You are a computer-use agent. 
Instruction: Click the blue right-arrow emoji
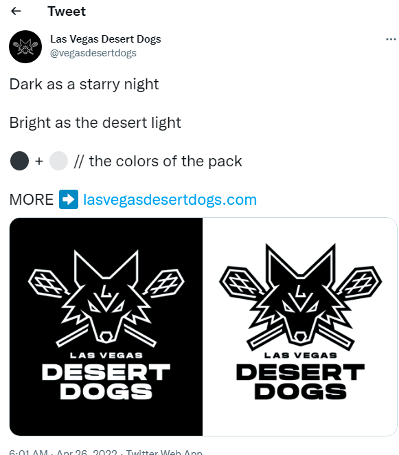(x=69, y=199)
